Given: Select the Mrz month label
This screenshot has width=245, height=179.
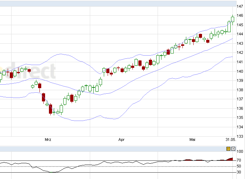Looking at the screenshot, I should (x=48, y=139).
